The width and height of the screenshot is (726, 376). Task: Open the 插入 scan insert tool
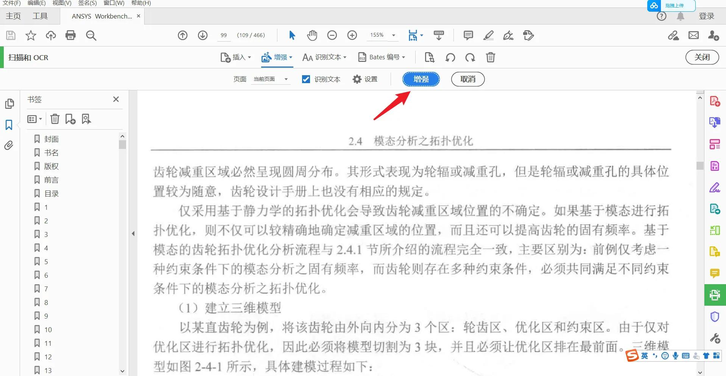coord(235,57)
